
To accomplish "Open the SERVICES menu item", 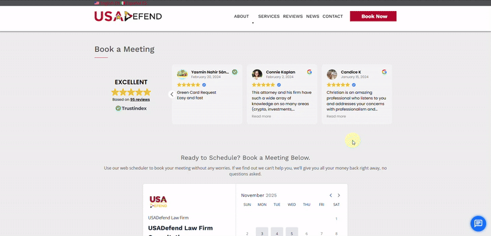I will (269, 17).
